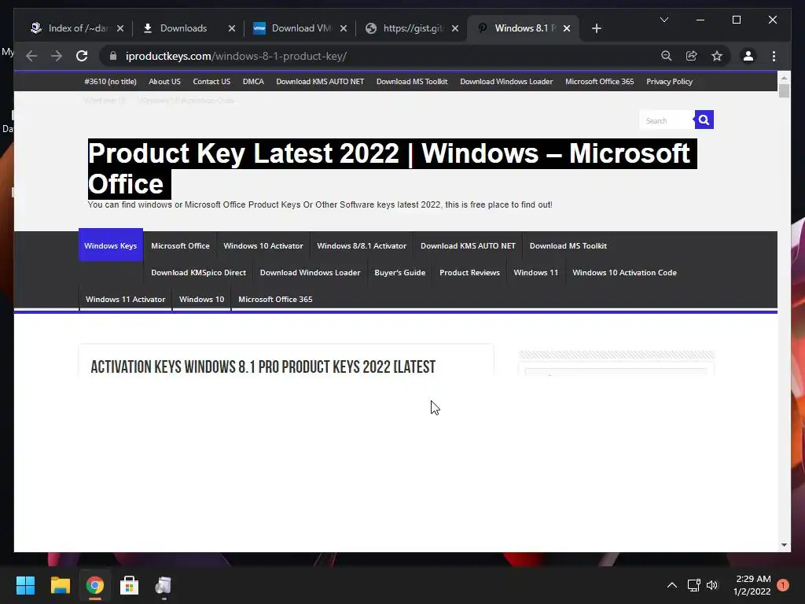This screenshot has width=805, height=604.
Task: Click the browser forward arrow
Action: [57, 56]
